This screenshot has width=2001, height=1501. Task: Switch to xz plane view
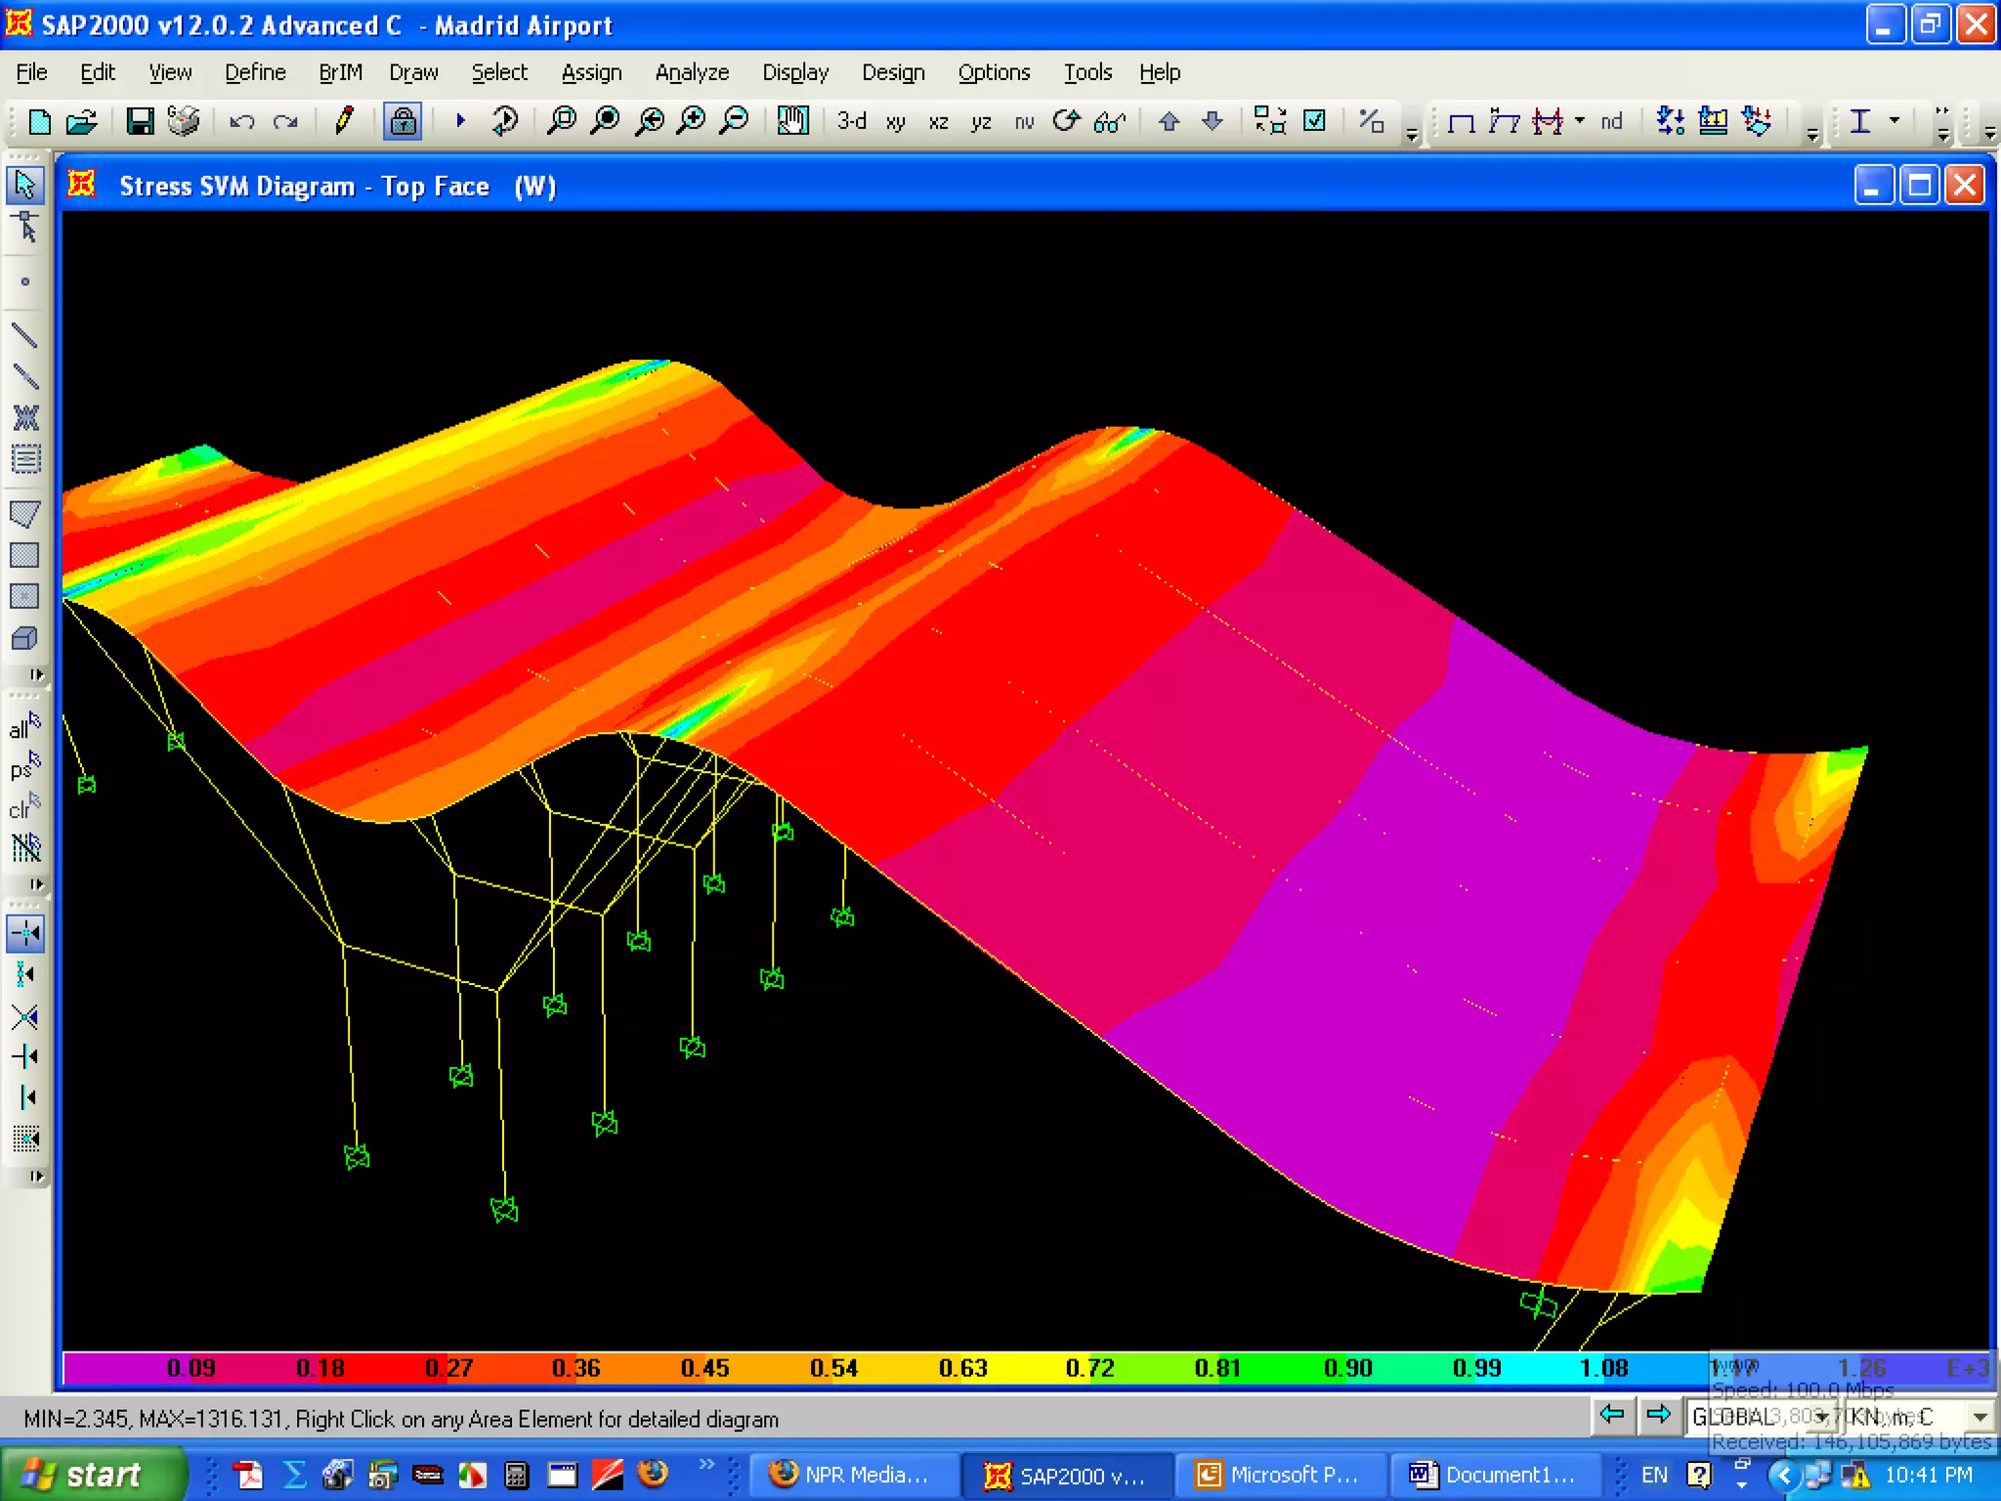click(938, 122)
